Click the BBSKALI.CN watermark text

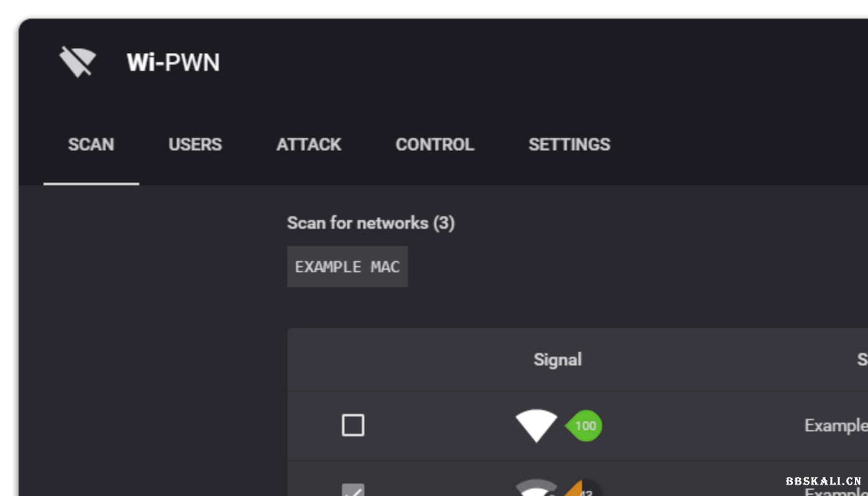[823, 481]
